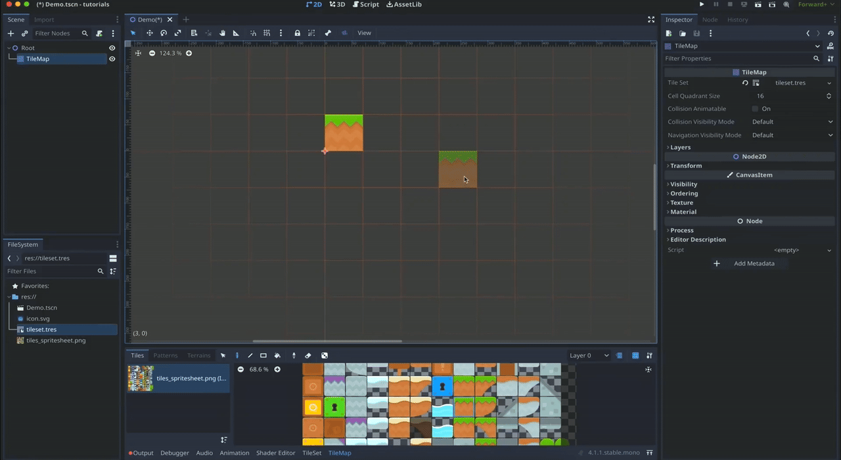Center view icon in viewport
The image size is (841, 460).
coord(138,53)
